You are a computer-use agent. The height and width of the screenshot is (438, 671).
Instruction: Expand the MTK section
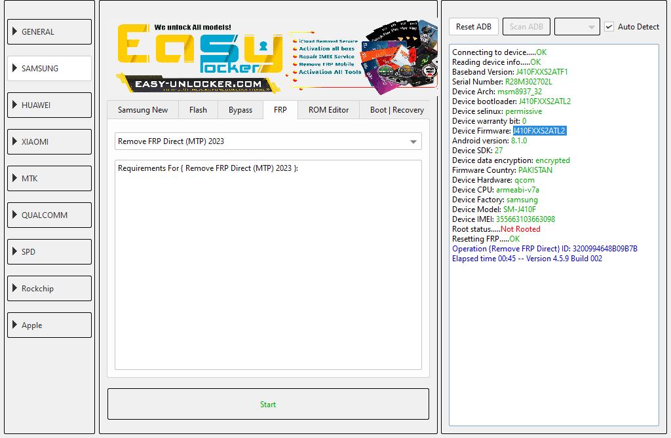point(49,178)
